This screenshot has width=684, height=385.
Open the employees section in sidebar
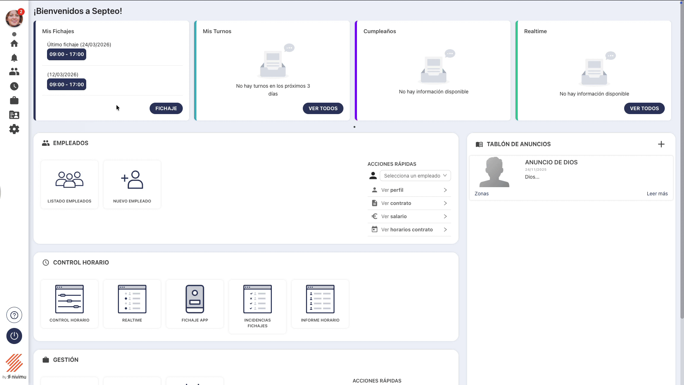point(14,72)
